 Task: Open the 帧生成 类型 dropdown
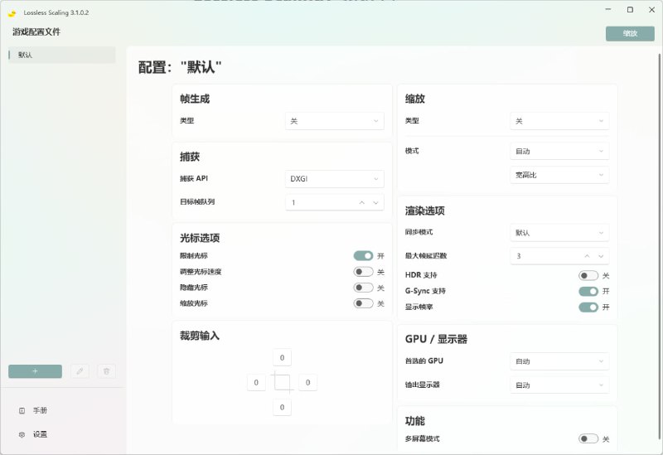pos(334,121)
